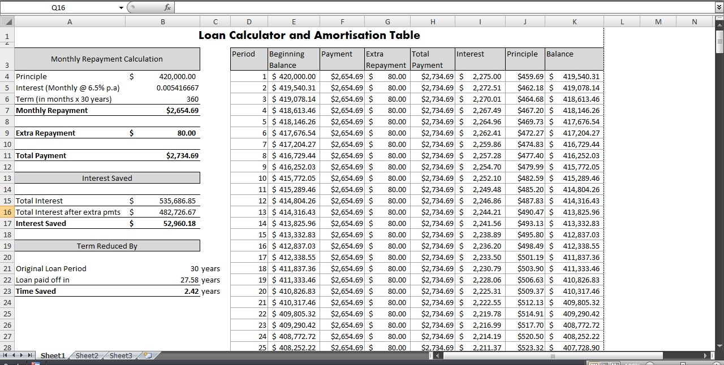The height and width of the screenshot is (365, 724).
Task: Click the Zoom In button
Action: click(x=717, y=363)
